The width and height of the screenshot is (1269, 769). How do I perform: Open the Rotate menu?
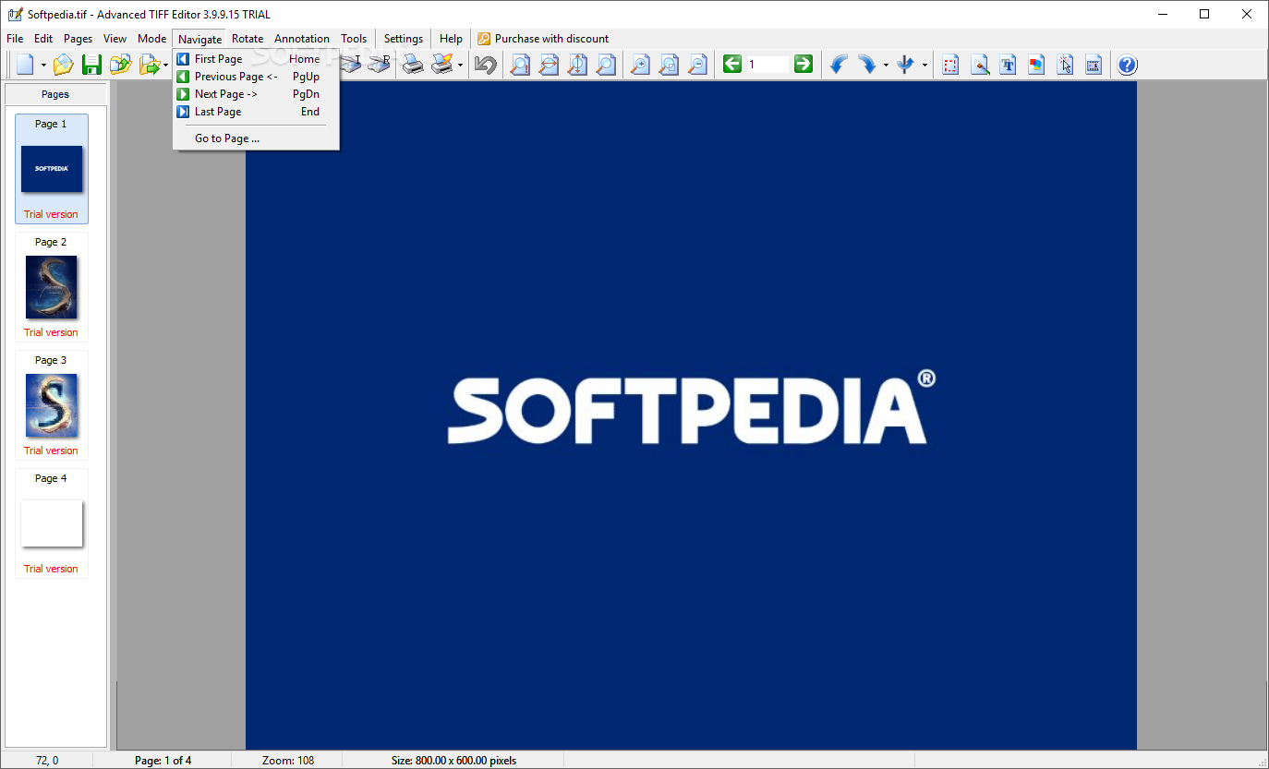(248, 39)
